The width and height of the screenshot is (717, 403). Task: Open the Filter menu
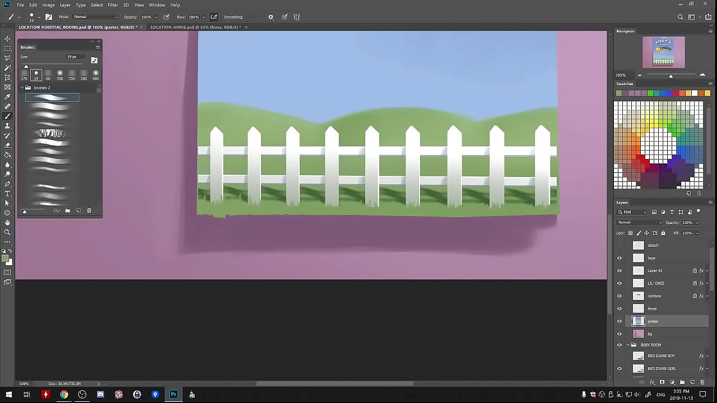click(x=113, y=5)
